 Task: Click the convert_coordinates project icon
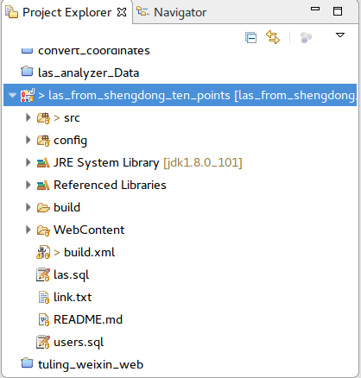pyautogui.click(x=27, y=51)
